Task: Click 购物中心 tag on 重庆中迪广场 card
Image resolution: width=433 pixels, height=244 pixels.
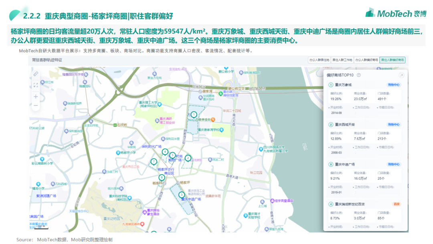Action: point(394,165)
